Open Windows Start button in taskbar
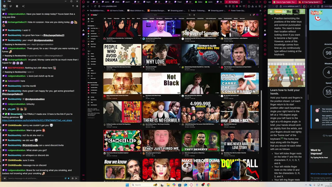 pos(127,185)
